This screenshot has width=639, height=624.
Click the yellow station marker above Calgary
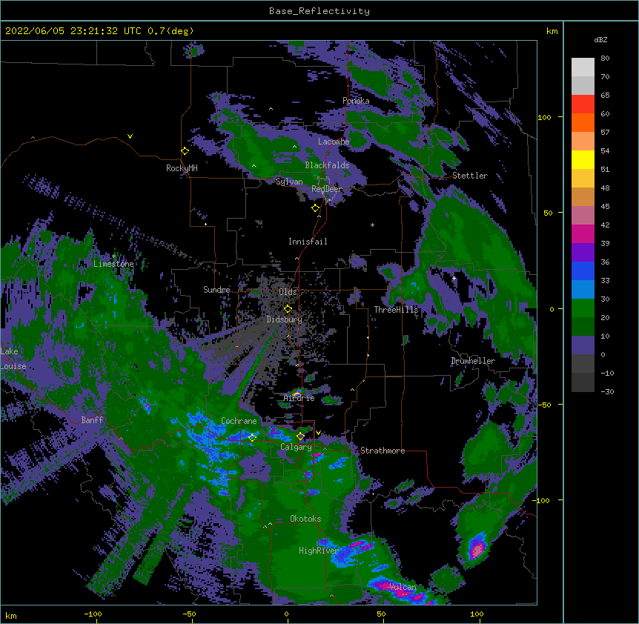coord(300,437)
